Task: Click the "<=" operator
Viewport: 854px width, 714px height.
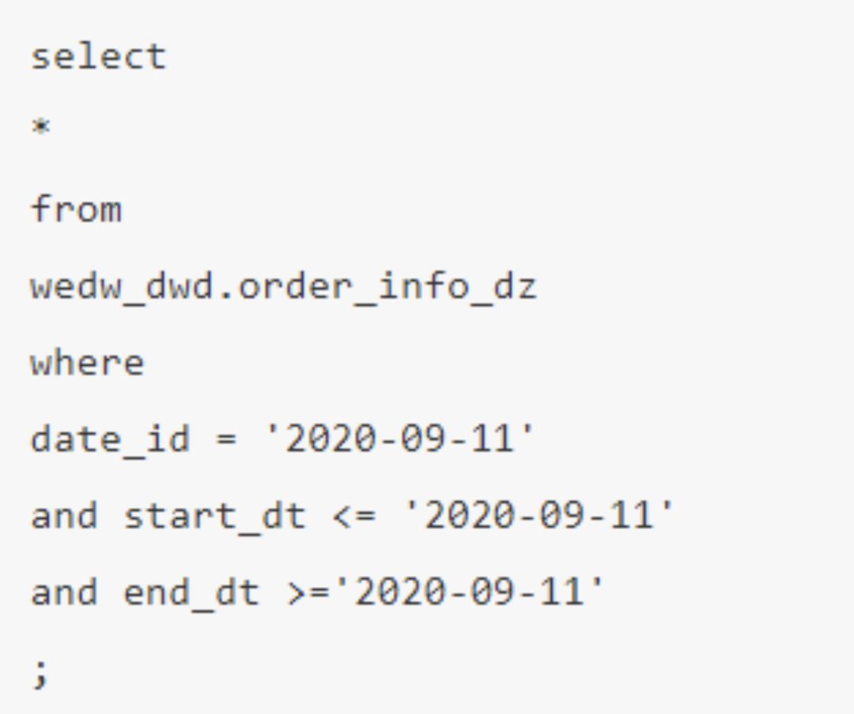Action: [354, 516]
